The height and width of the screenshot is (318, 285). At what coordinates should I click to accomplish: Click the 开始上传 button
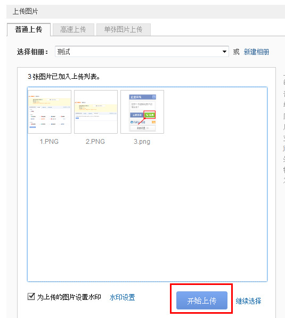tap(202, 300)
